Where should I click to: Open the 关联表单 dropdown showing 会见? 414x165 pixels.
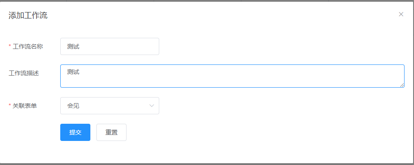(x=110, y=106)
